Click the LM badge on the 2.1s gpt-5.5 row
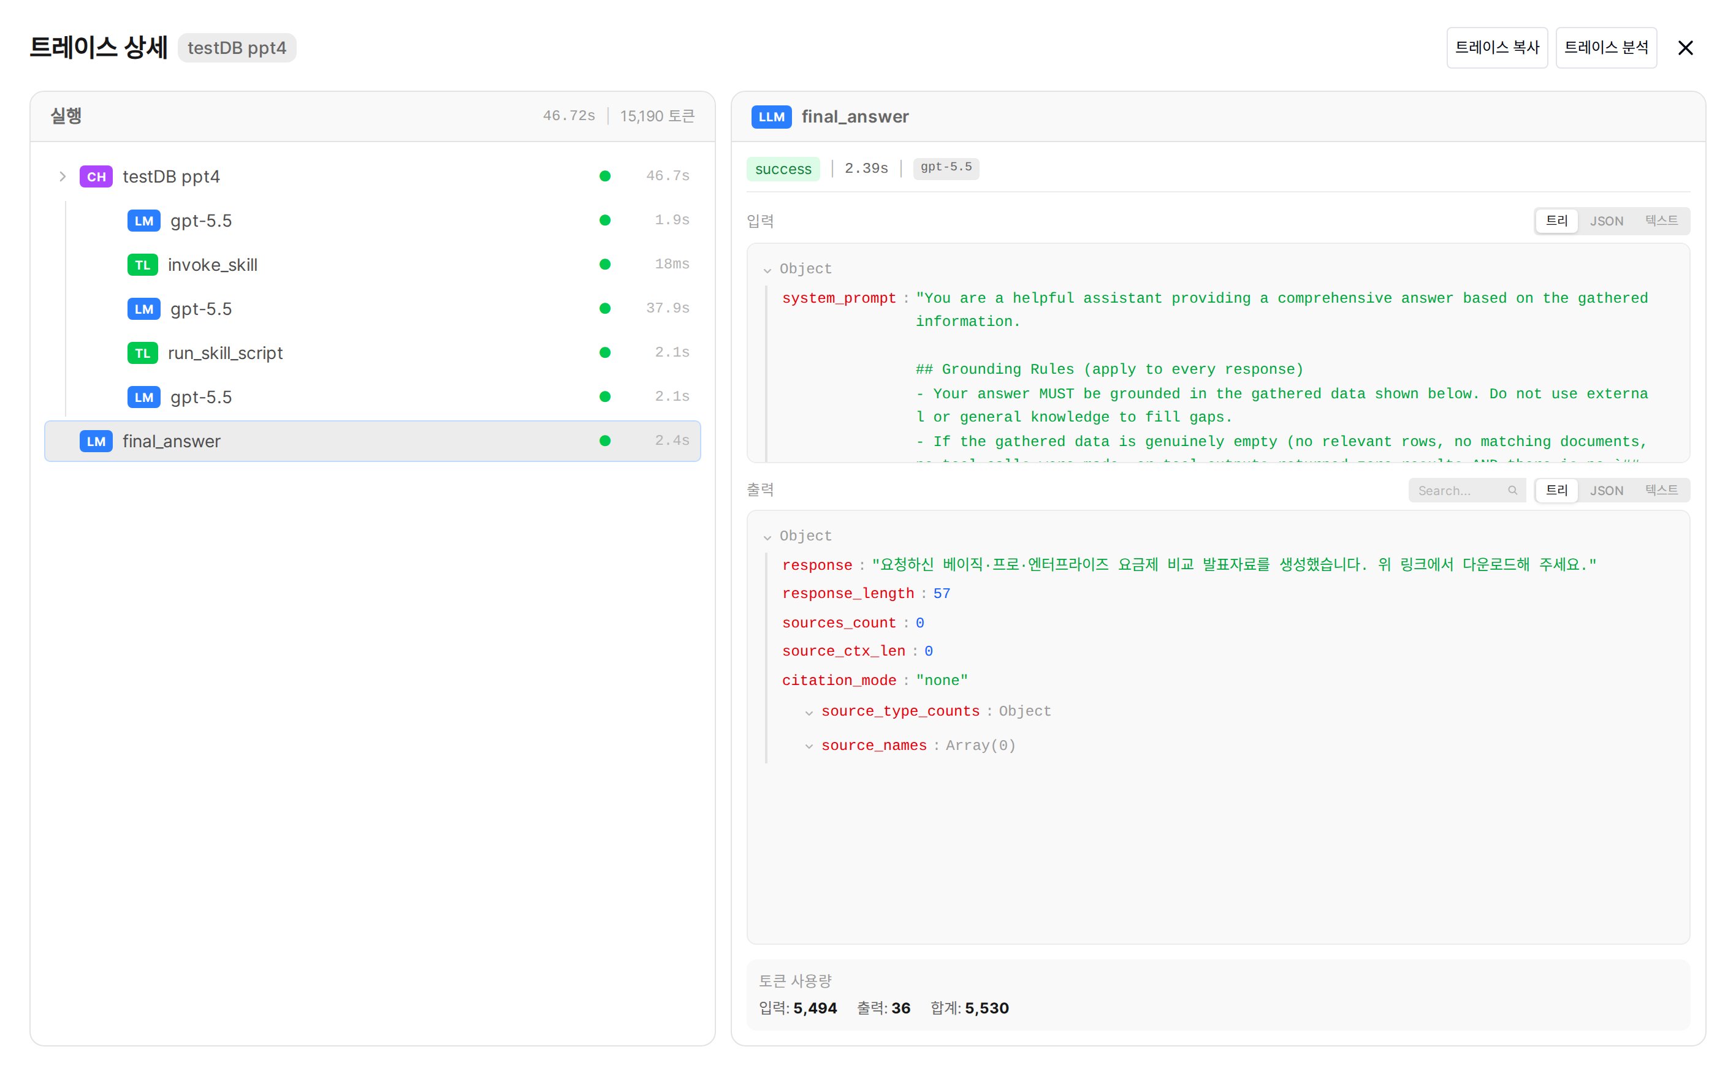 tap(144, 396)
